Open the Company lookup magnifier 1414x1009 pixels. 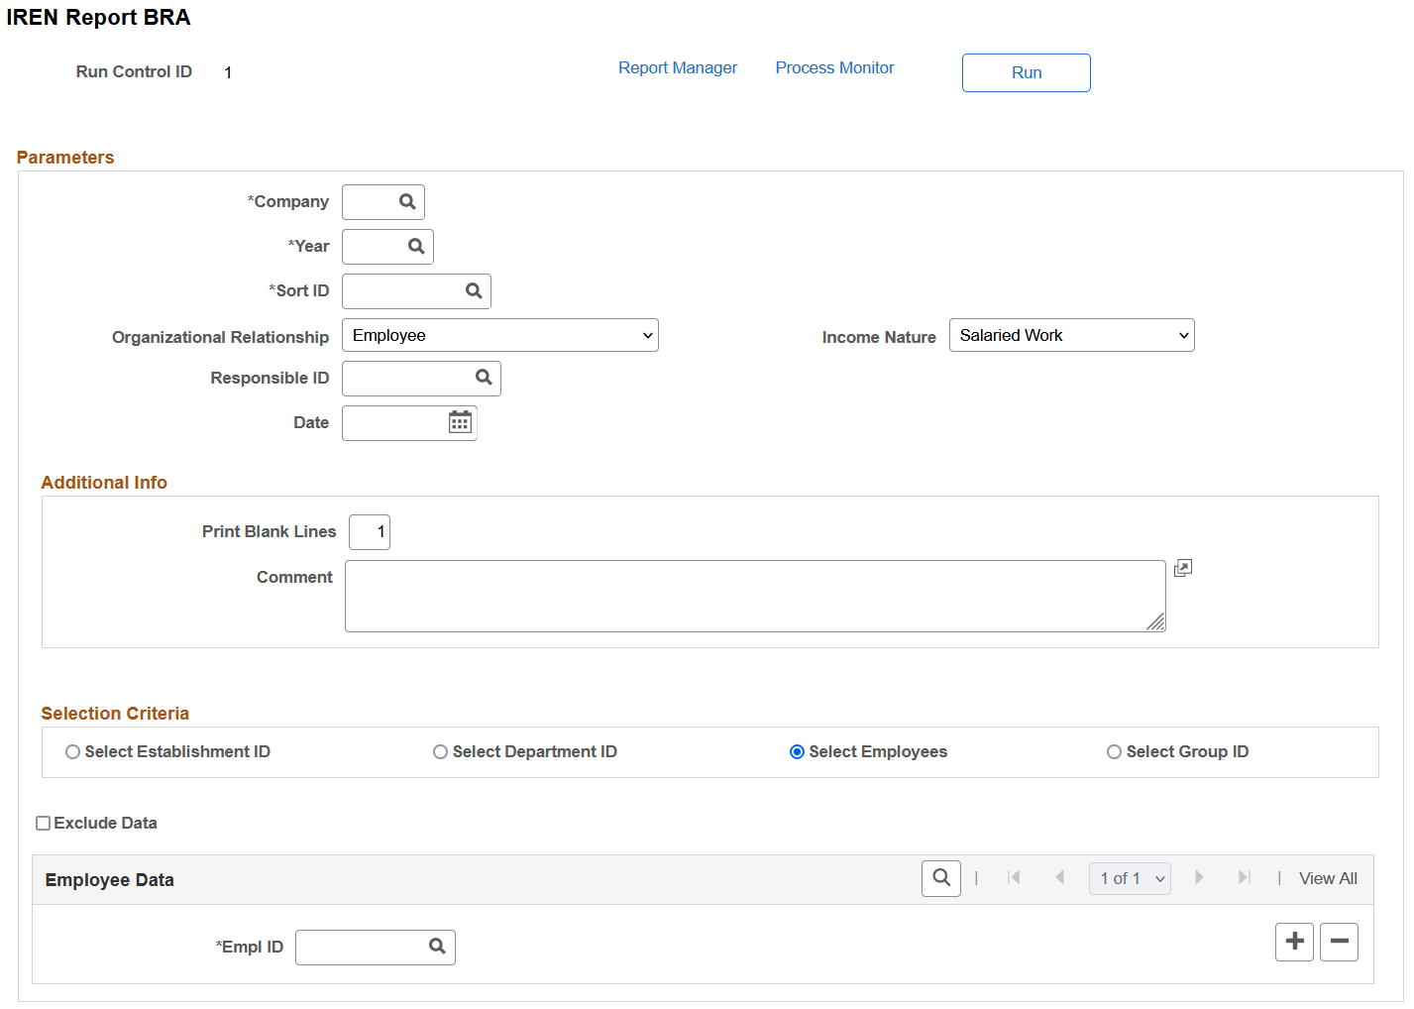(x=407, y=202)
